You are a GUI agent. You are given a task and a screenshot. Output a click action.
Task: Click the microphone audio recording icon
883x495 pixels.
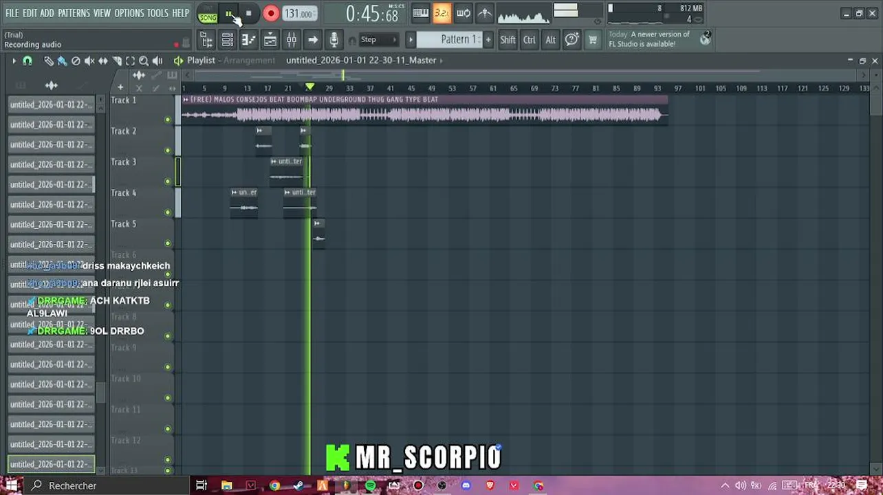click(334, 40)
